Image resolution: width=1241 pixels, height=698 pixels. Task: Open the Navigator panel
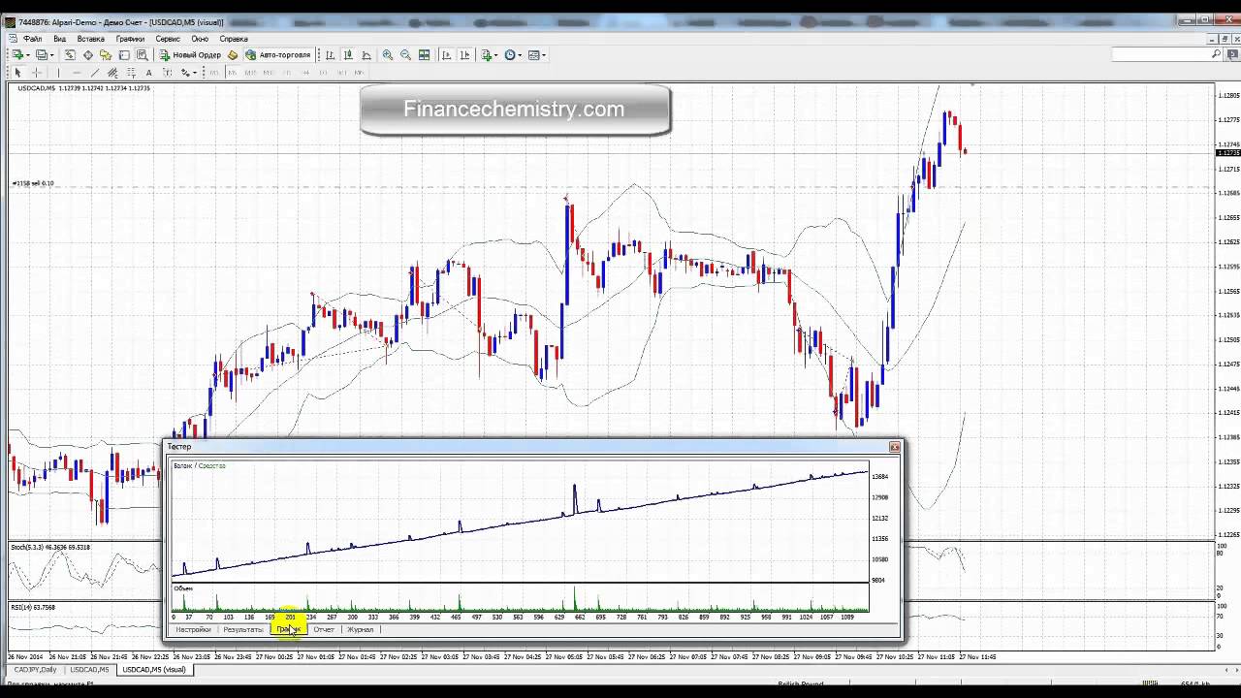(x=106, y=55)
